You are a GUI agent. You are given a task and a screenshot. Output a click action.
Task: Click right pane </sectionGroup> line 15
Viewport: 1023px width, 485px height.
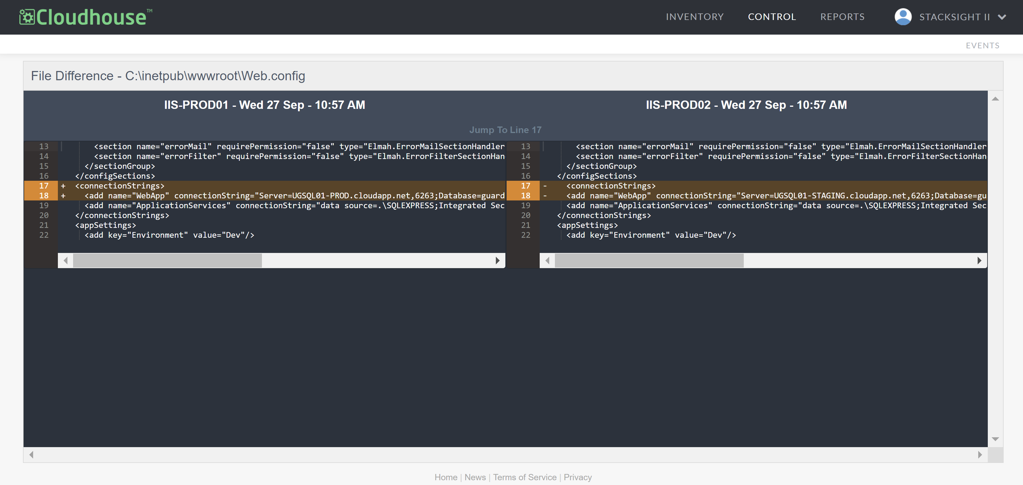(x=602, y=166)
